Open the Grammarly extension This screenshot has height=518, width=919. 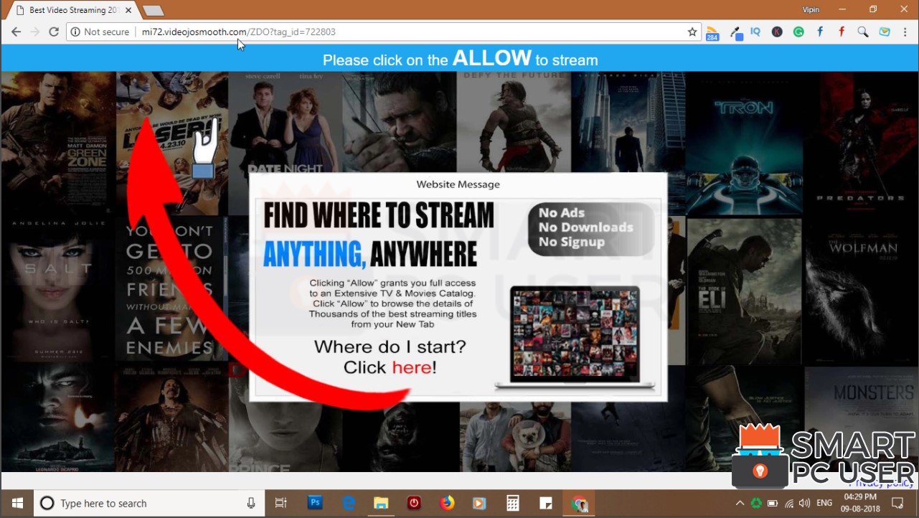tap(798, 32)
